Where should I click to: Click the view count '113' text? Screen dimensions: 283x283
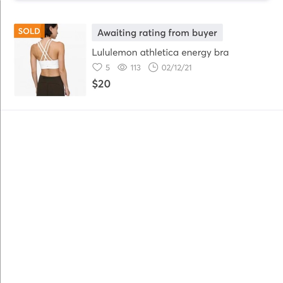tap(135, 67)
